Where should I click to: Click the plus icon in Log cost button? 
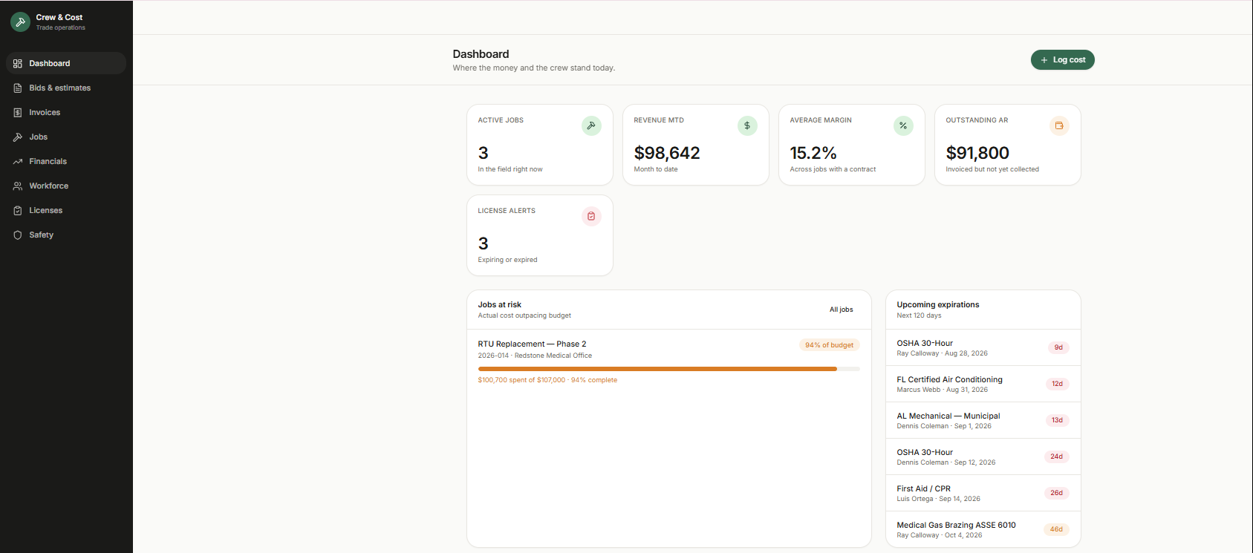[x=1044, y=60]
